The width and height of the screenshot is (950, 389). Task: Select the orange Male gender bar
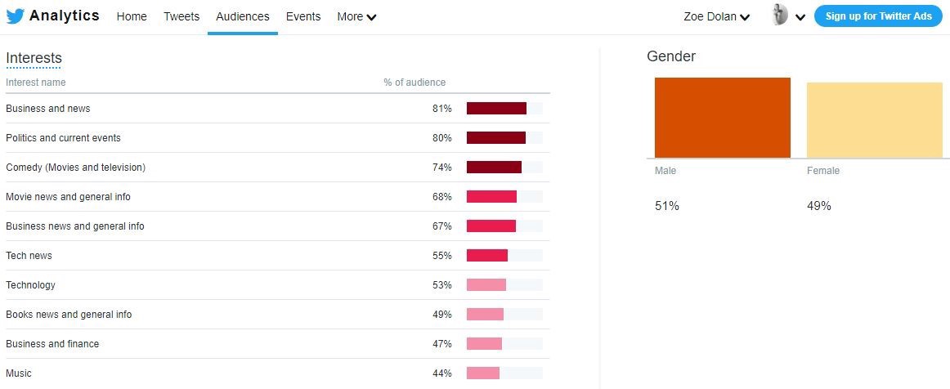pyautogui.click(x=722, y=118)
